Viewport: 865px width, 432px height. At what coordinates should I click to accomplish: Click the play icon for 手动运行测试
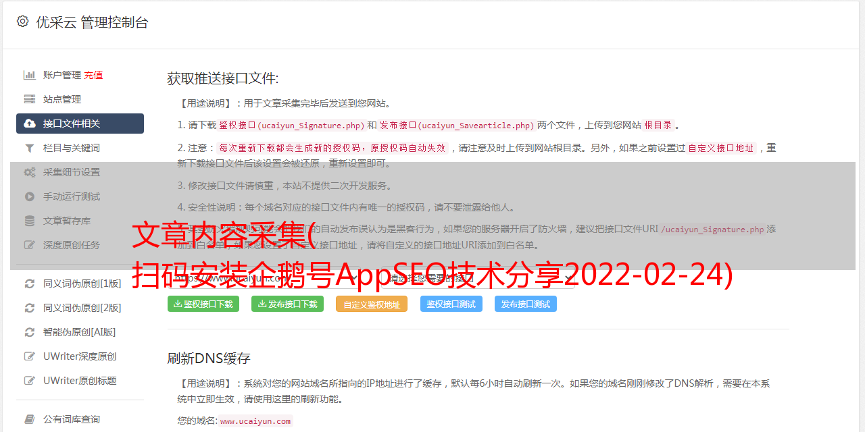coord(30,196)
